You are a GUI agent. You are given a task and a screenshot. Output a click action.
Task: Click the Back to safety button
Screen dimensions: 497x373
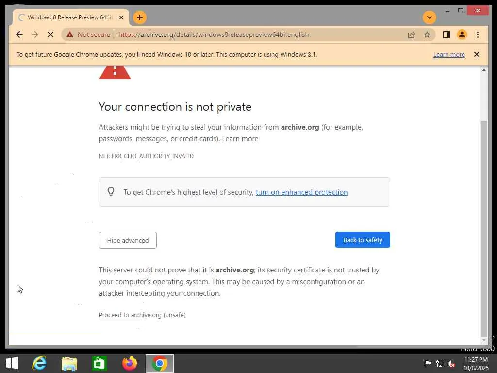pos(363,240)
